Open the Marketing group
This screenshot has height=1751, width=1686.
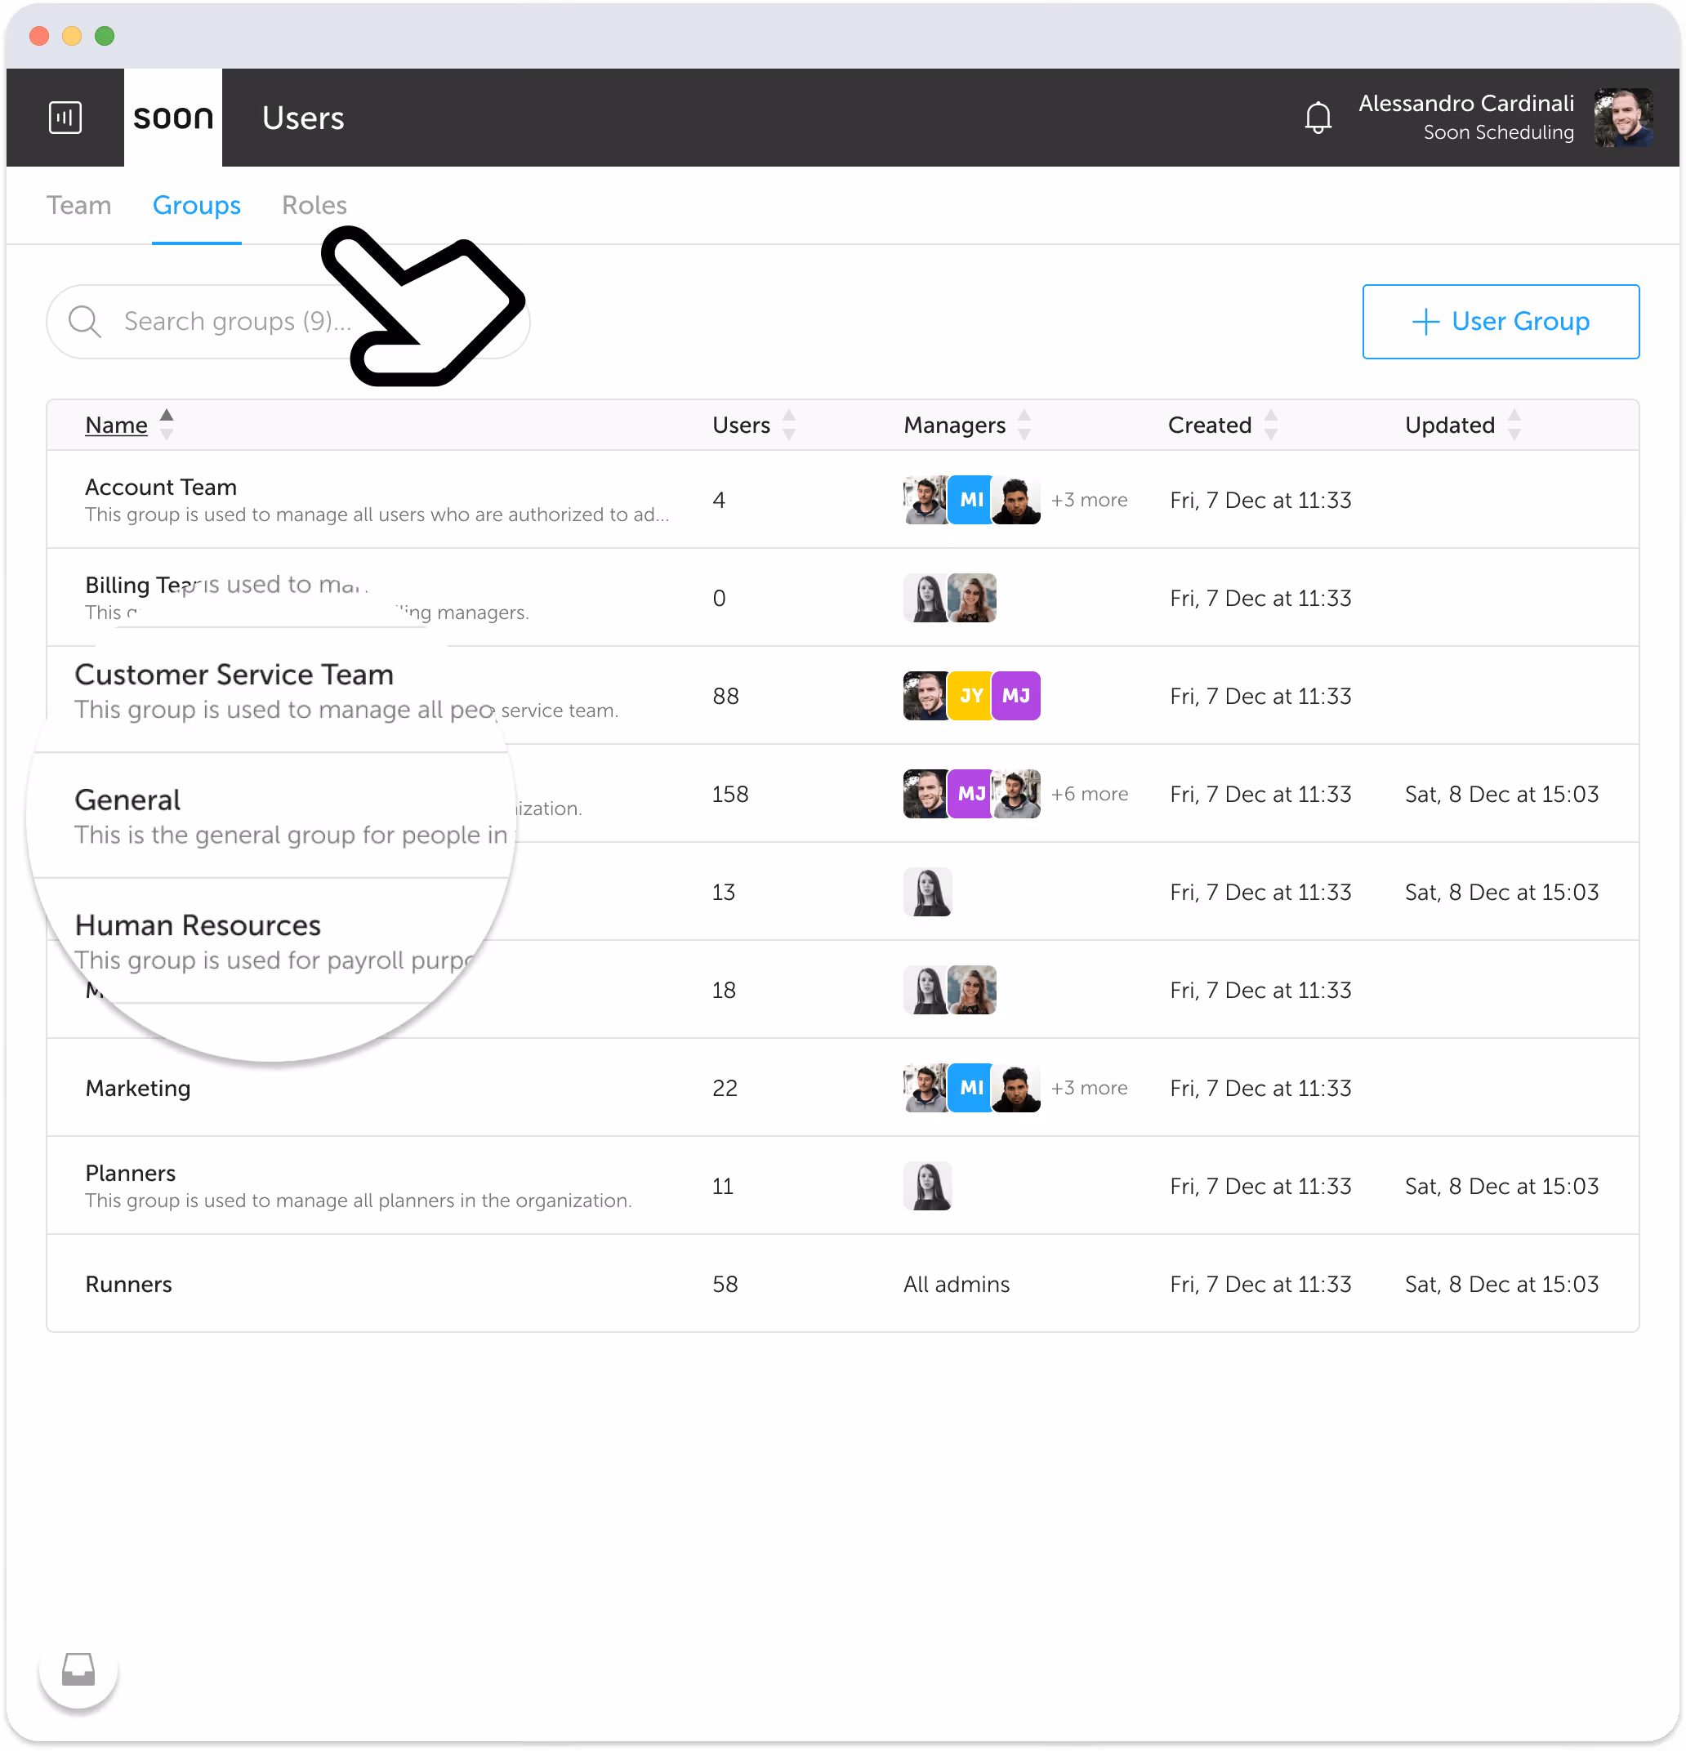137,1088
